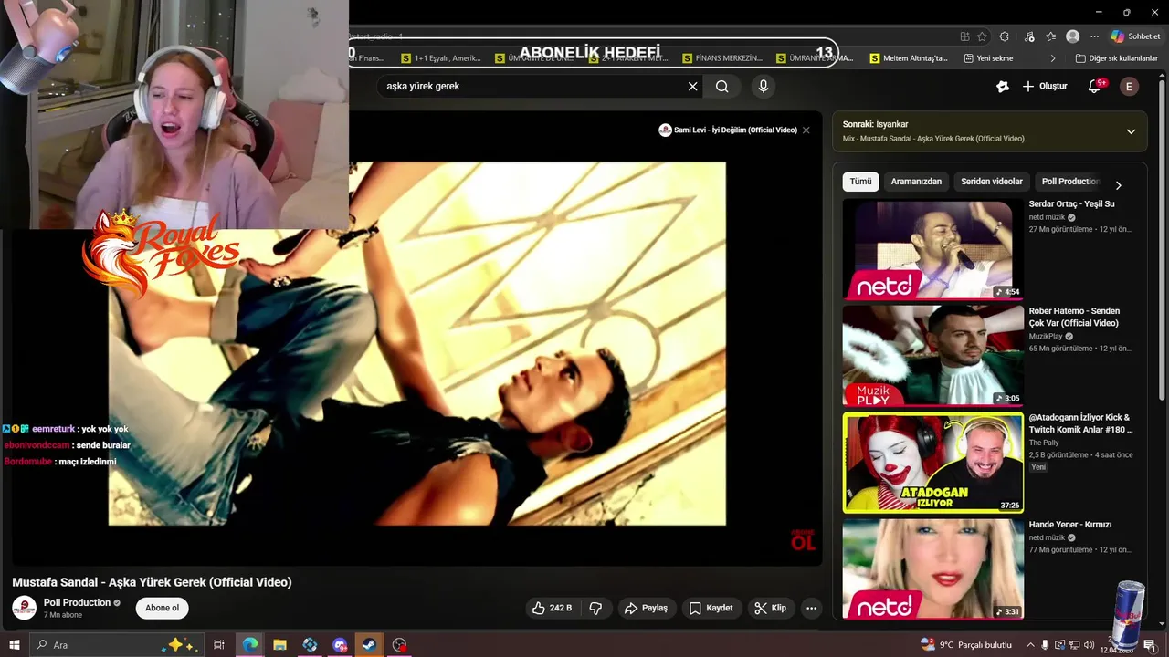Click the Oluştur create button
Screen dimensions: 1169x657
(x=1045, y=87)
